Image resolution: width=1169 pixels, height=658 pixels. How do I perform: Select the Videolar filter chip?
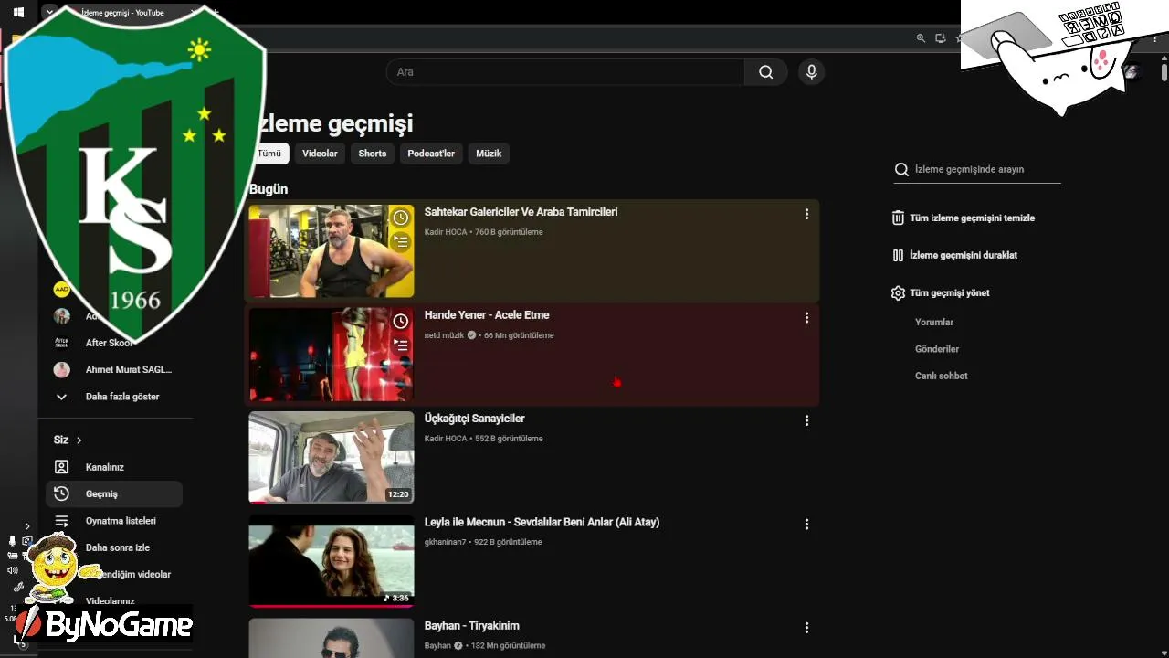[x=320, y=154]
